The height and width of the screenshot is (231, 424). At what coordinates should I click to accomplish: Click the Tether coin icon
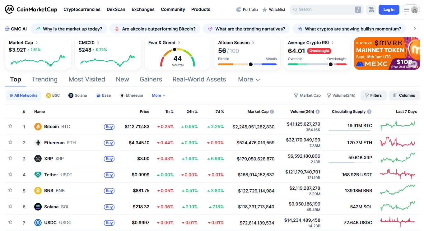point(38,175)
